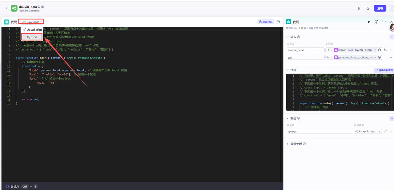Open help question mark in code panel

tap(376, 22)
